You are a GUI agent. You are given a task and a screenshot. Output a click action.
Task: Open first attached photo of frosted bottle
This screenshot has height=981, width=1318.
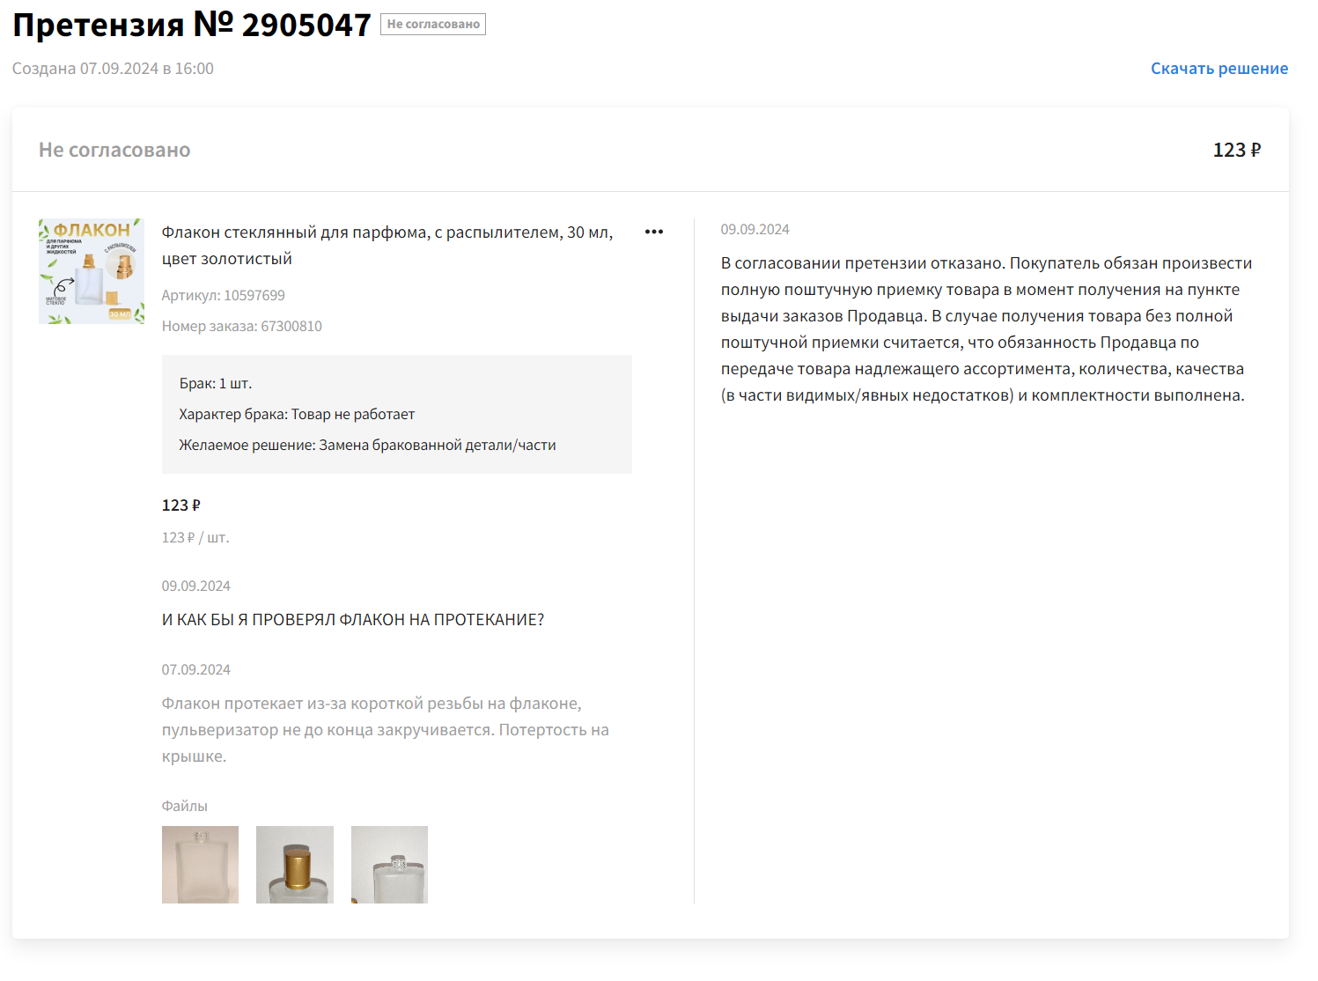200,864
